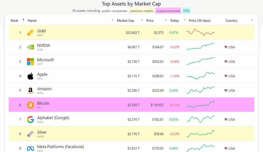The height and width of the screenshot is (152, 263).
Task: Click Bitcoin price $116,933
Action: coord(157,105)
